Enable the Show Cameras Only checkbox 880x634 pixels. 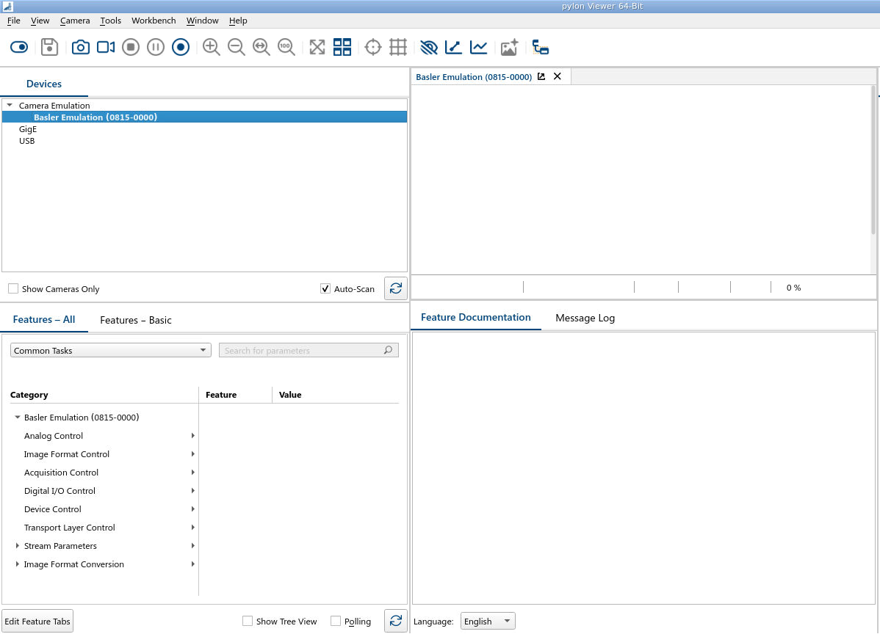pyautogui.click(x=13, y=288)
